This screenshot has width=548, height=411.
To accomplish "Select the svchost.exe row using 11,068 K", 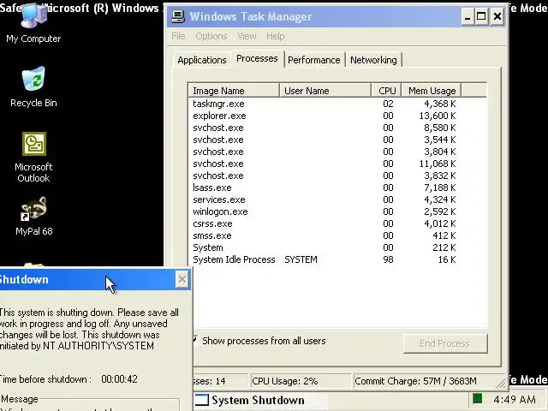I will click(x=325, y=164).
